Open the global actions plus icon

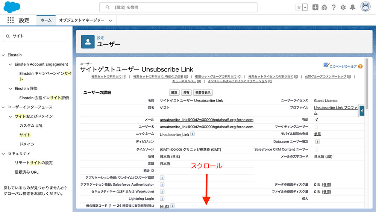315,8
